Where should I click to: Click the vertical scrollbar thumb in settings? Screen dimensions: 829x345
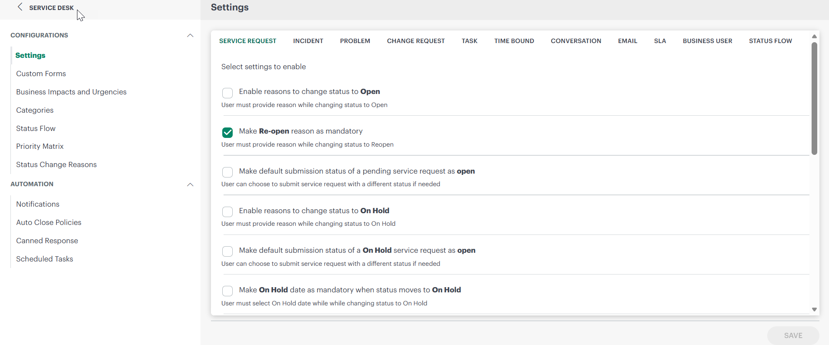814,98
